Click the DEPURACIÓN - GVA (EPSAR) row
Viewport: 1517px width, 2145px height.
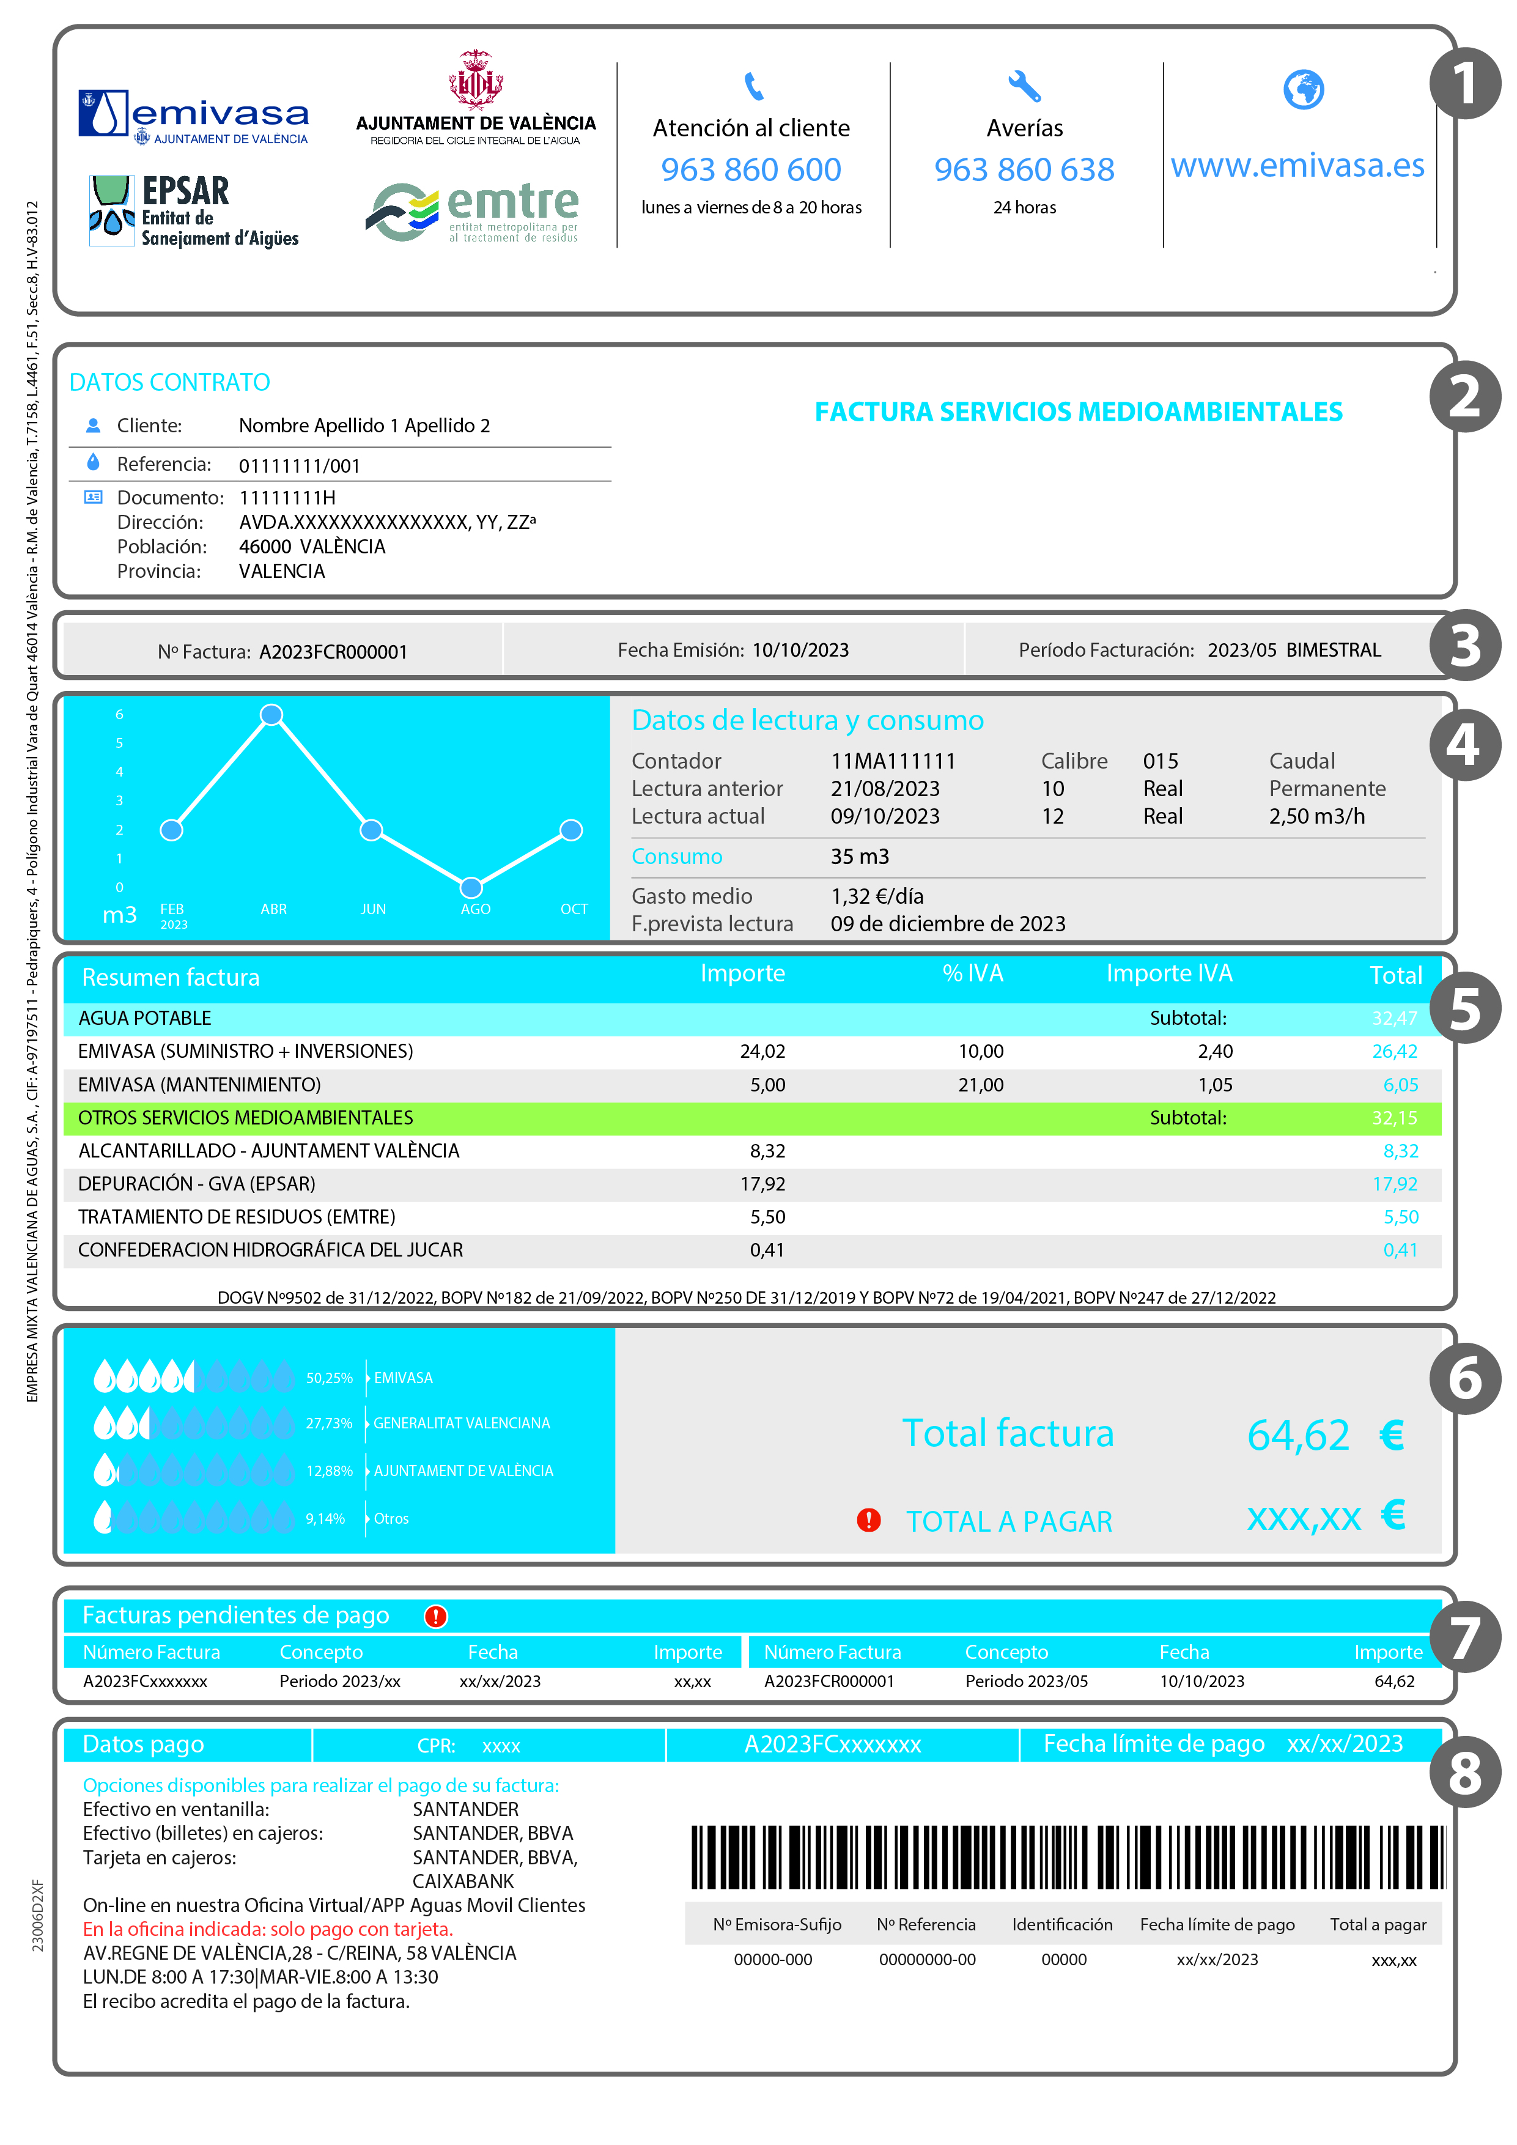(752, 1184)
